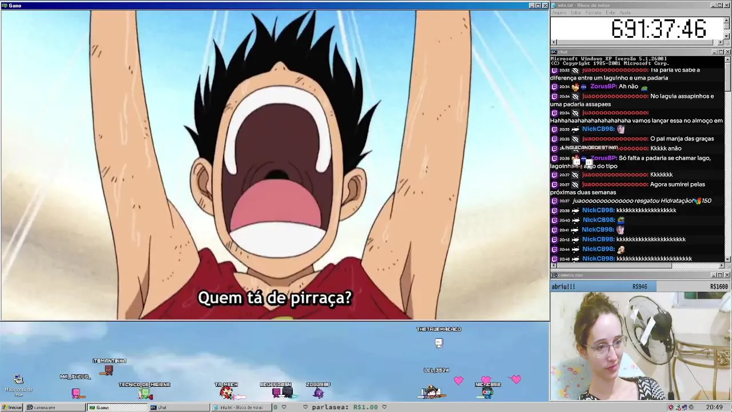Open the Editar menu in Bloco de notas
Image resolution: width=732 pixels, height=412 pixels.
[576, 13]
